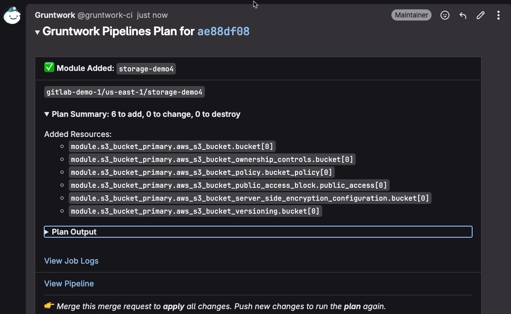Click the Gruntwork author name
The width and height of the screenshot is (511, 314).
click(x=55, y=15)
